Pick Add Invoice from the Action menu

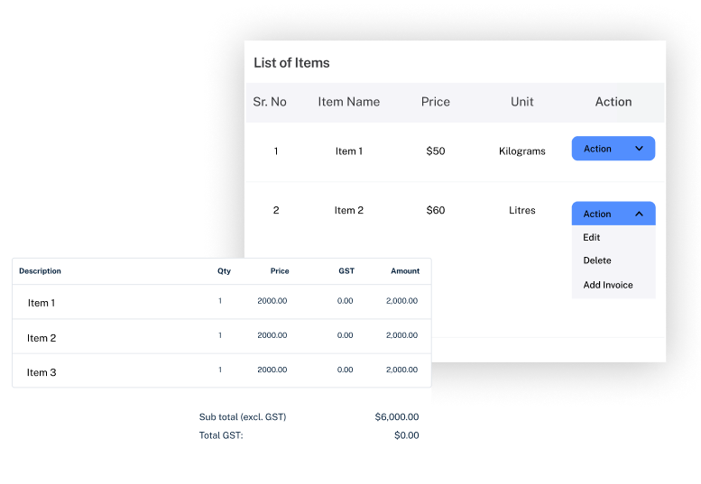click(608, 285)
